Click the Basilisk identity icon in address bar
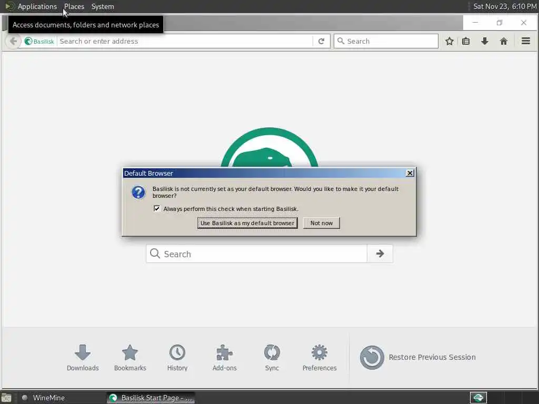Viewport: 539px width, 404px height. (28, 41)
